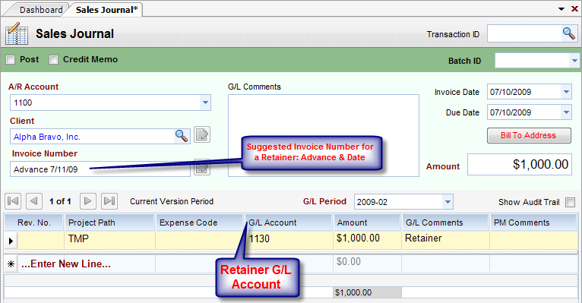Screen dimensions: 582x303
Task: Click the empty Expense Code cell in TMP row
Action: point(200,240)
